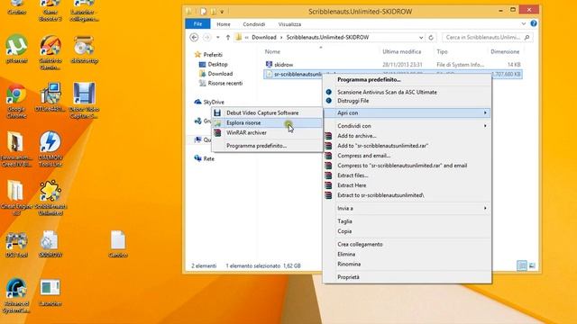Open Scribblenauts Unlimited desktop shortcut
The height and width of the screenshot is (324, 577).
[50, 198]
